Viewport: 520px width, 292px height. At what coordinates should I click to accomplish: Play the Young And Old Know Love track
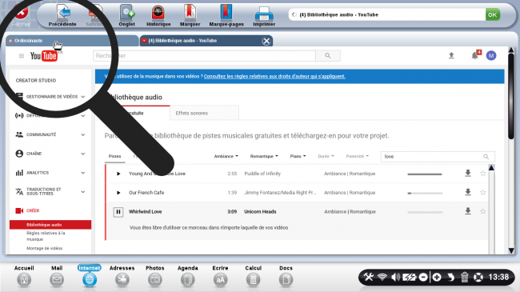point(118,174)
